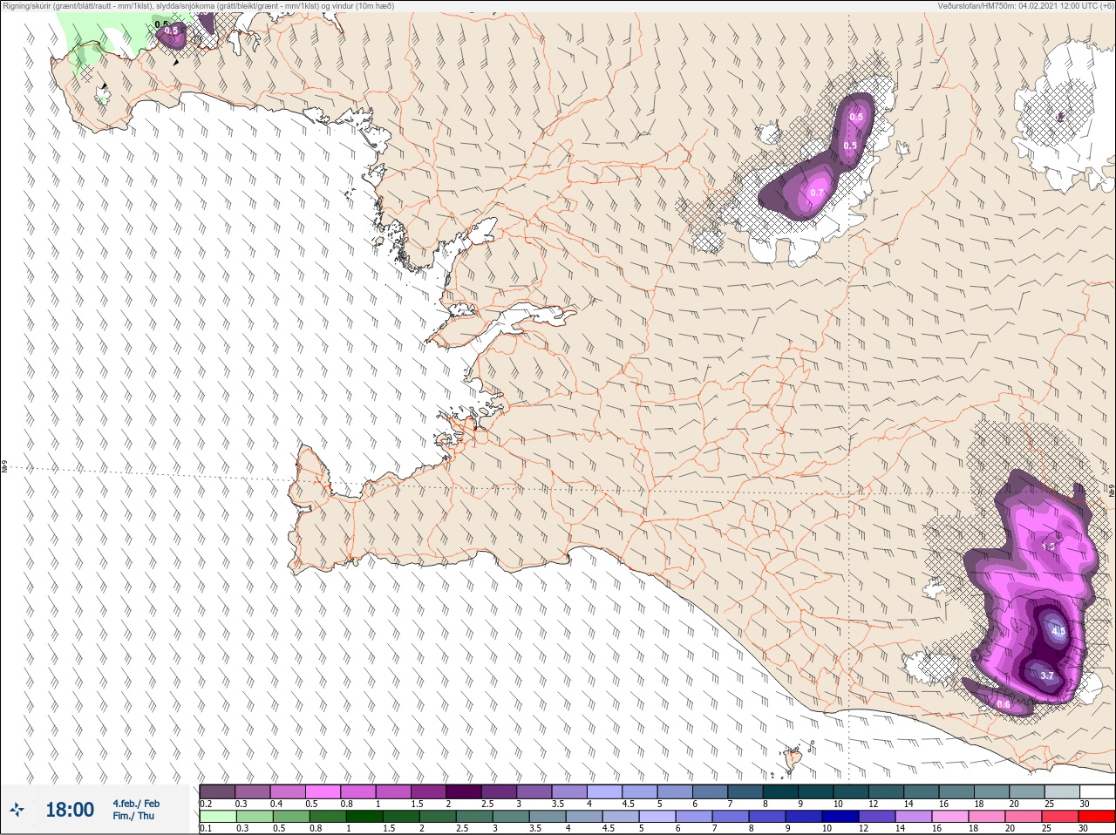The width and height of the screenshot is (1116, 835).
Task: Click the 0.1 label on the bottom legend row
Action: point(206,829)
